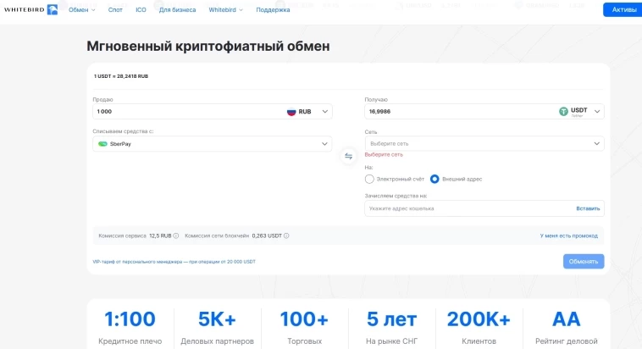Click the Комиссия сети блокчейн 0,263 USDT text
The width and height of the screenshot is (642, 349).
(x=234, y=236)
